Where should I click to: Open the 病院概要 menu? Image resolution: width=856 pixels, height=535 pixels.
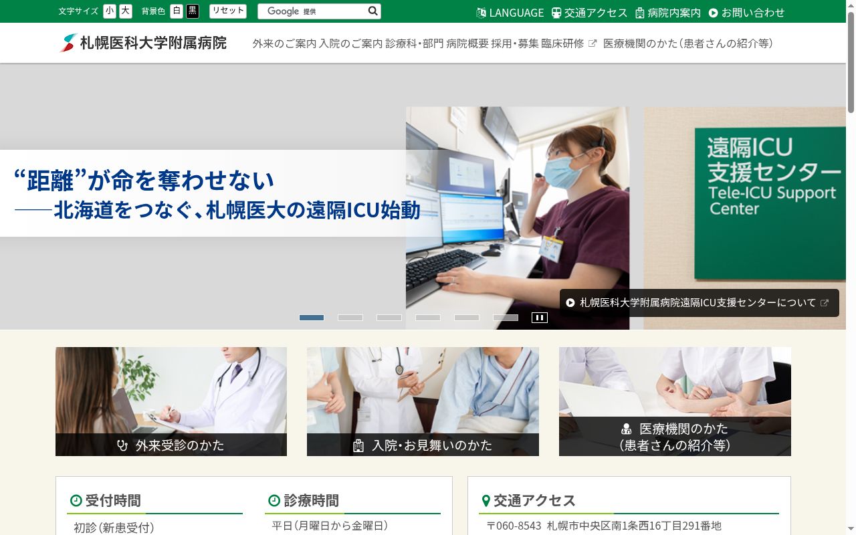pos(467,43)
